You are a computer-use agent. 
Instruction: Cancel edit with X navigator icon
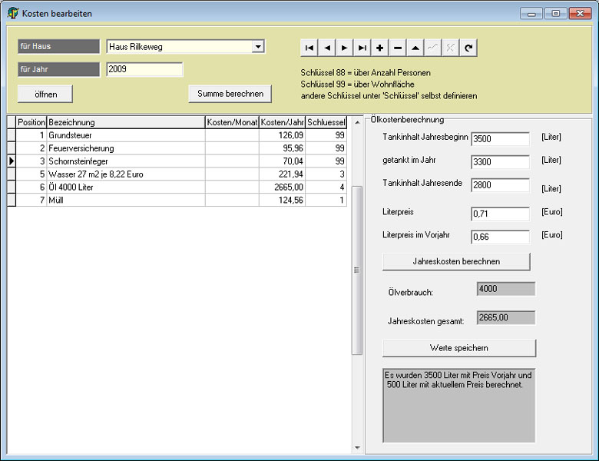point(450,48)
